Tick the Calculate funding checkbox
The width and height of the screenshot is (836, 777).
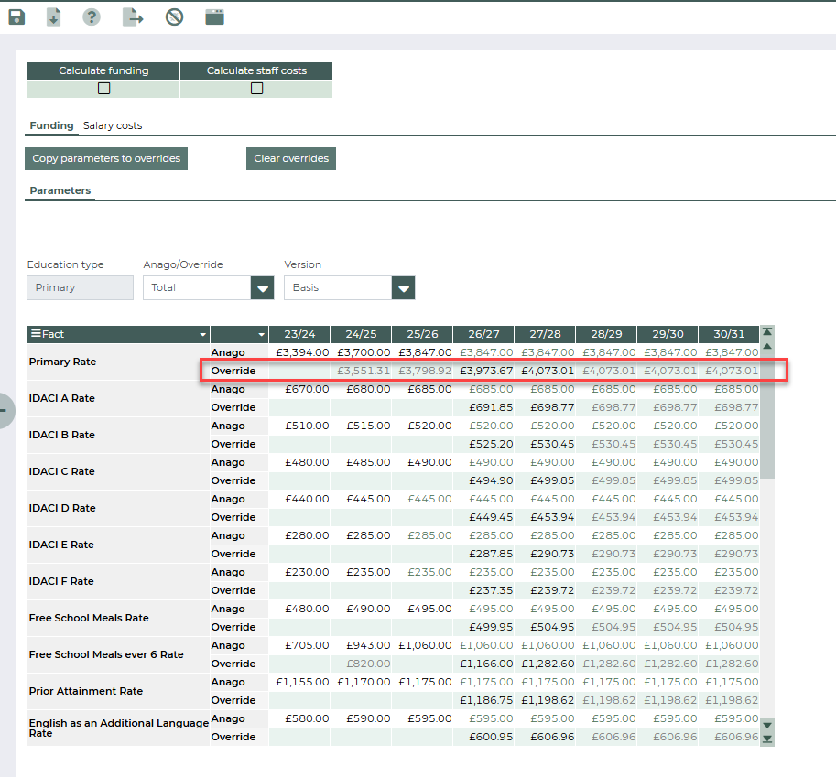pyautogui.click(x=103, y=89)
